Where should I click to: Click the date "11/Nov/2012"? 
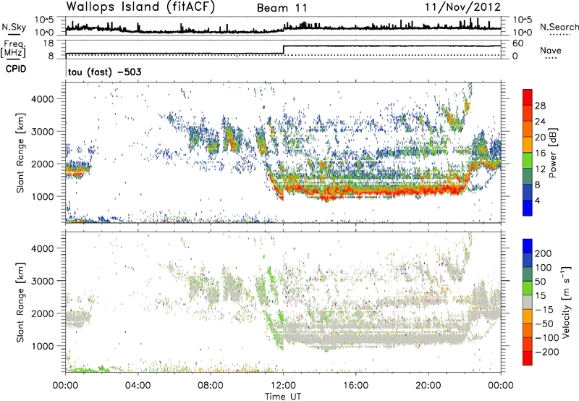[462, 7]
